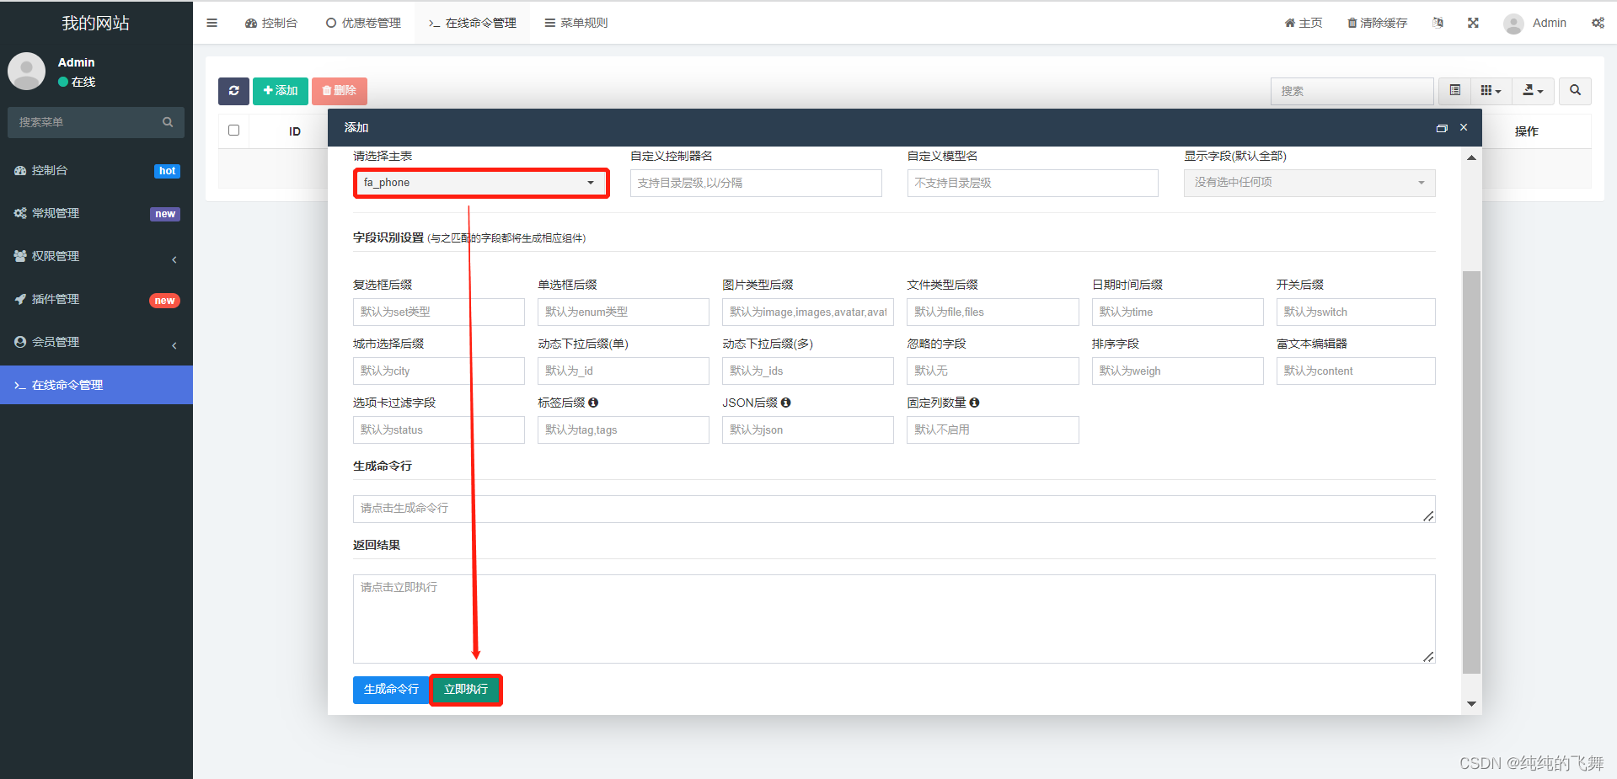Expand the 显示字段 display fields dropdown
The width and height of the screenshot is (1617, 779).
pos(1308,183)
